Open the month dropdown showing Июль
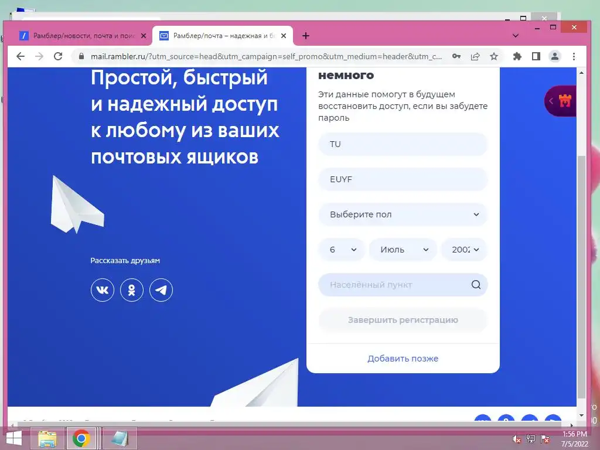The height and width of the screenshot is (450, 600). pyautogui.click(x=403, y=250)
